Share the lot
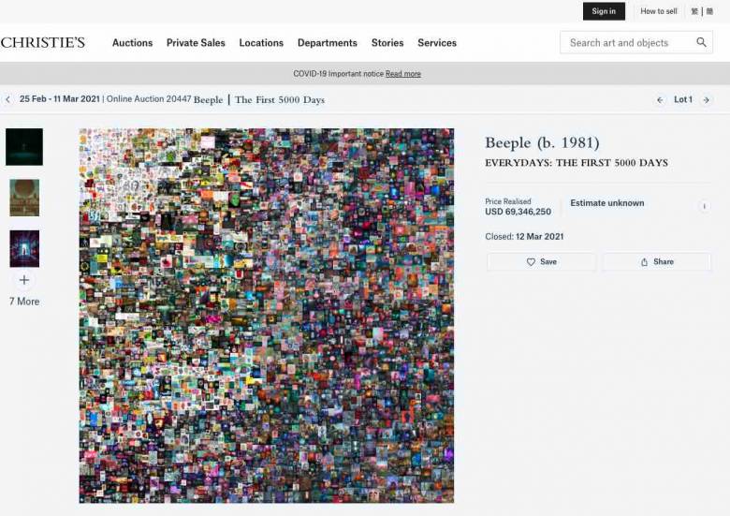 tap(657, 261)
